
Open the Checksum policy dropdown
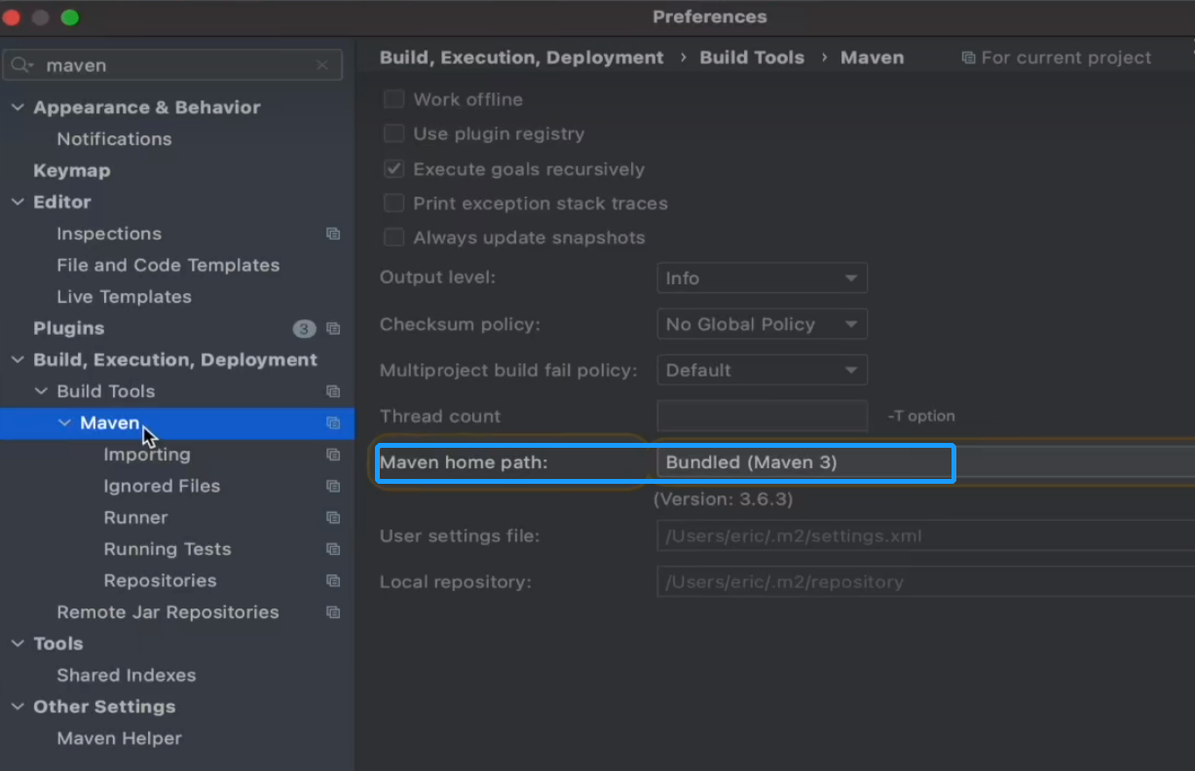tap(762, 324)
